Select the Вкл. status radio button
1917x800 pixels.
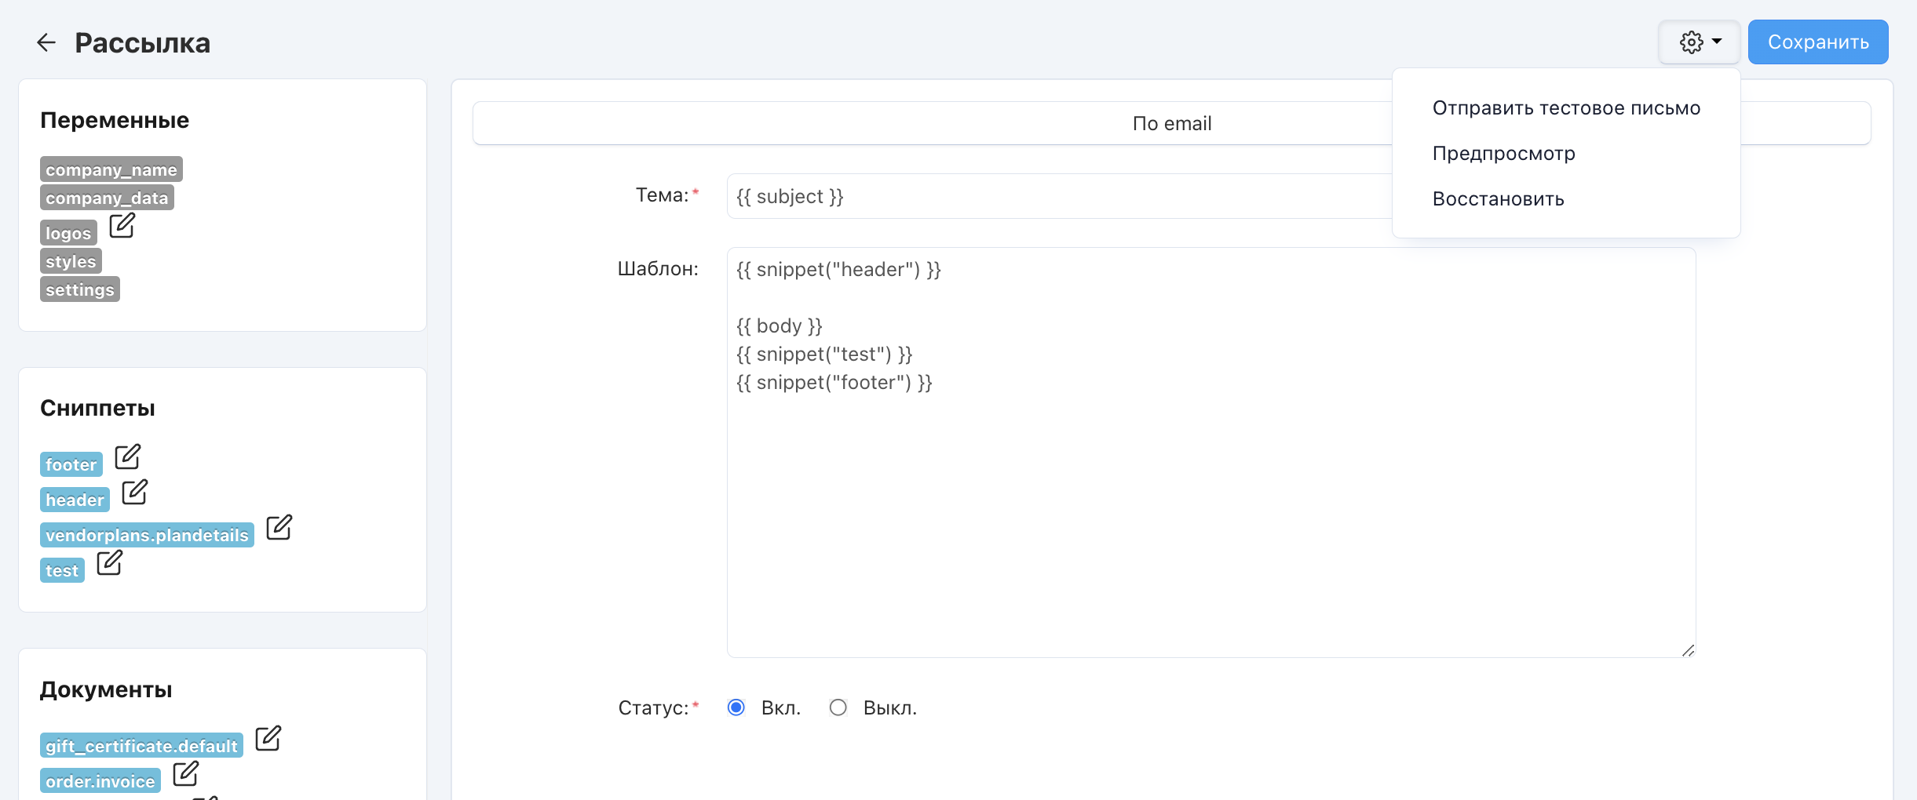tap(736, 707)
